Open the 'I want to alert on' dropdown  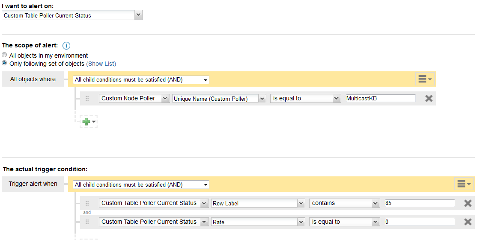click(72, 15)
